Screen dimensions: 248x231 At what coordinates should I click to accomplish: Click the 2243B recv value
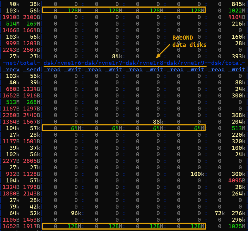11,50
